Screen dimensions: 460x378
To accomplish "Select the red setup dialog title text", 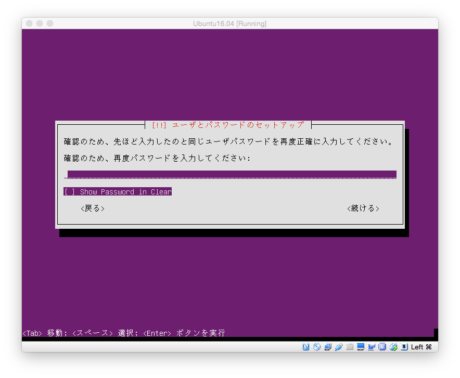I will [229, 125].
